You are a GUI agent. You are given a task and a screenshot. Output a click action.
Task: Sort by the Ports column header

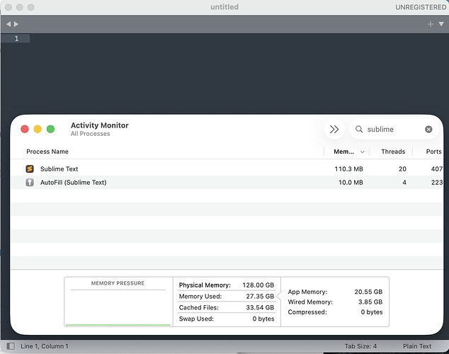pos(433,152)
